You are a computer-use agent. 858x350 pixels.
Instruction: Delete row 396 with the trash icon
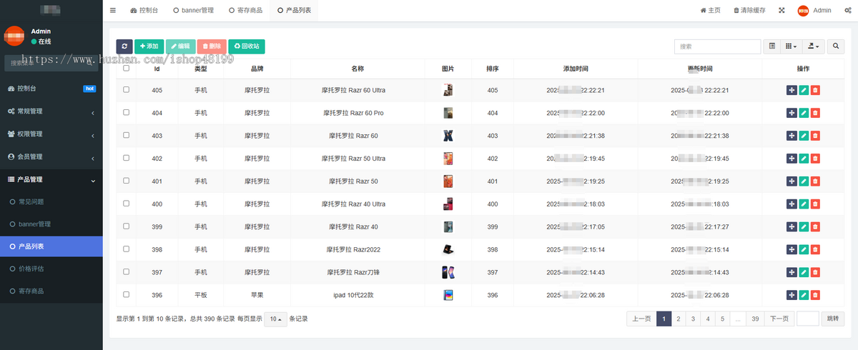pos(815,295)
